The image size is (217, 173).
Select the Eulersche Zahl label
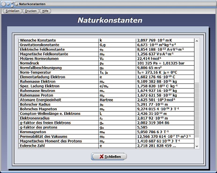[32, 146]
